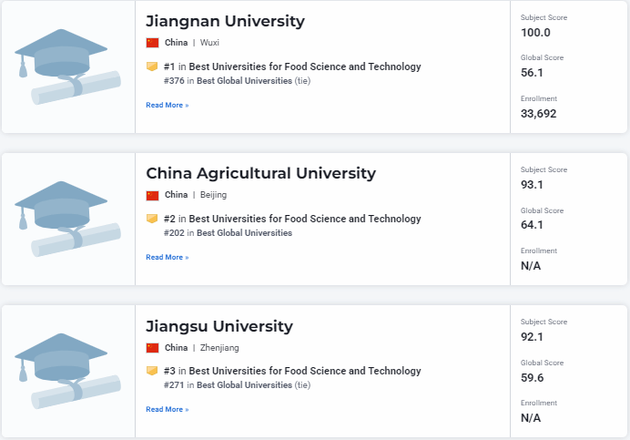630x440 pixels.
Task: Open Jiangnan University title link
Action: click(225, 21)
